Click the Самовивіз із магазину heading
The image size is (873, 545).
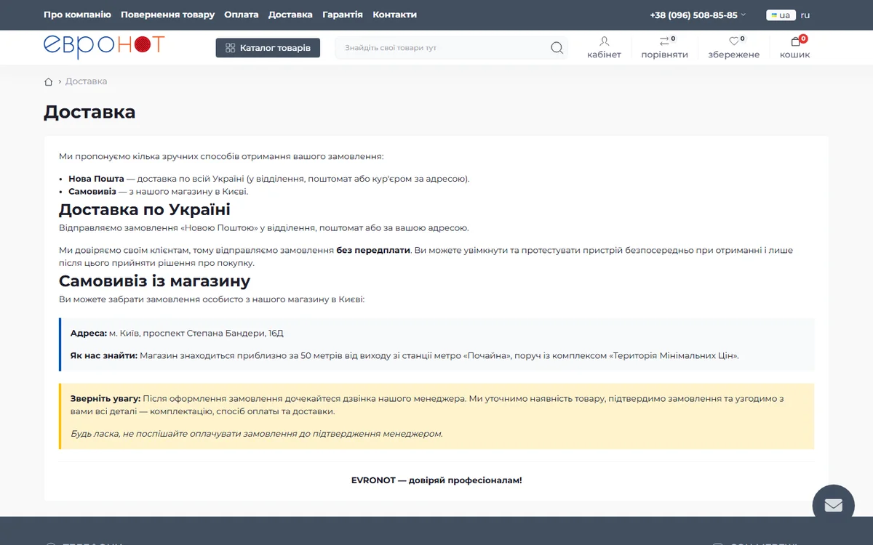pyautogui.click(x=154, y=281)
